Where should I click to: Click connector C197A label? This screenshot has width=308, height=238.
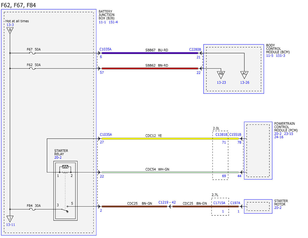tap(235, 203)
